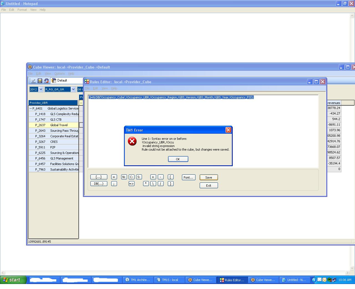
Task: Switch to Untitled - N... Notepad taskbar button
Action: [295, 280]
